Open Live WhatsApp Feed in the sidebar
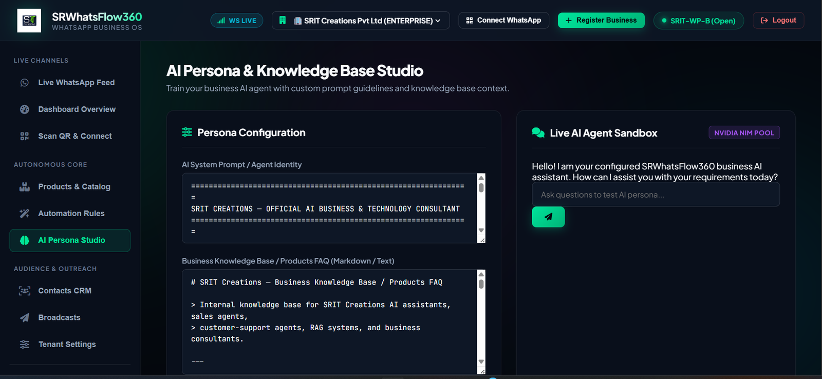 click(70, 83)
